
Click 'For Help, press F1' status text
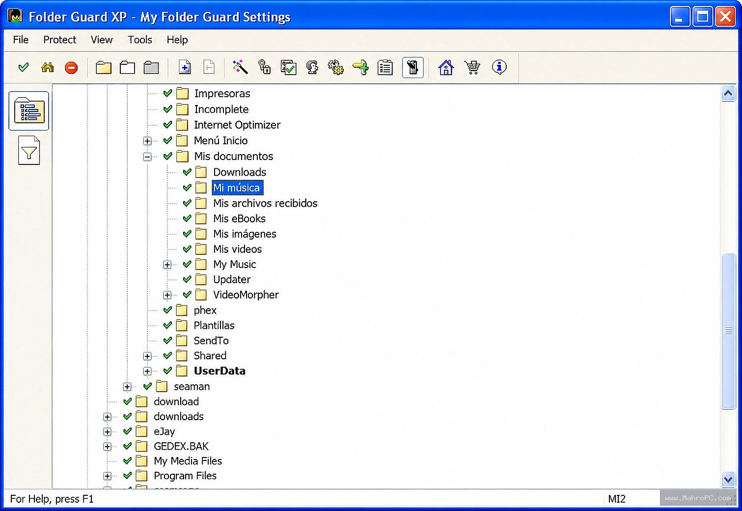tap(52, 499)
